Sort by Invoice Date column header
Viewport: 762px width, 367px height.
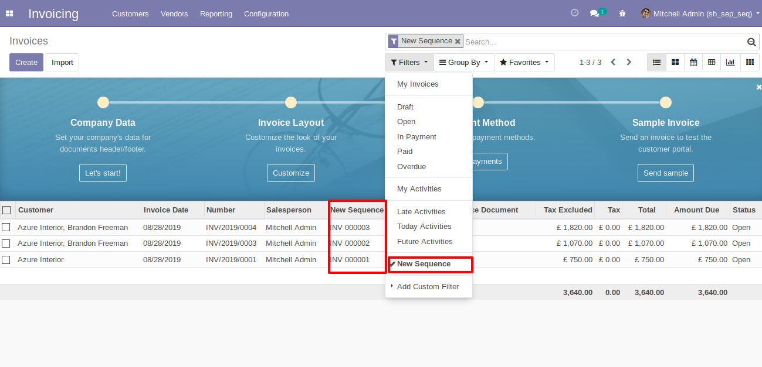172,210
